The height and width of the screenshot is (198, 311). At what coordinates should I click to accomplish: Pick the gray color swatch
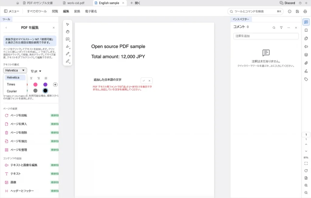coord(35,91)
